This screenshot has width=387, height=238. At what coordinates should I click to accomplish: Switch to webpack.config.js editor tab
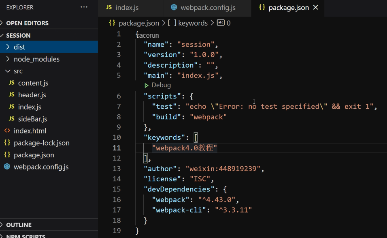coord(207,8)
